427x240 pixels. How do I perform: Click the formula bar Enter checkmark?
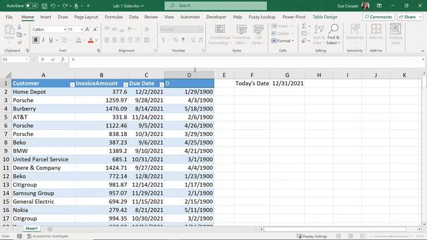click(x=53, y=59)
